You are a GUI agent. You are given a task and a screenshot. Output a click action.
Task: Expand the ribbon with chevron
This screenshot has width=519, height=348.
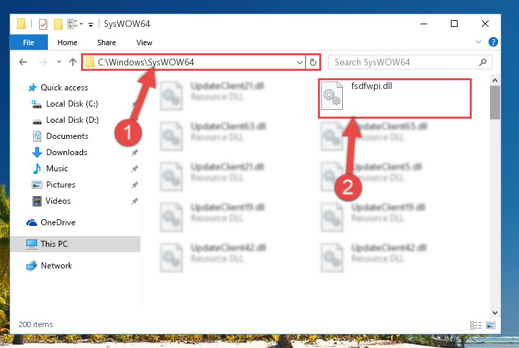479,42
